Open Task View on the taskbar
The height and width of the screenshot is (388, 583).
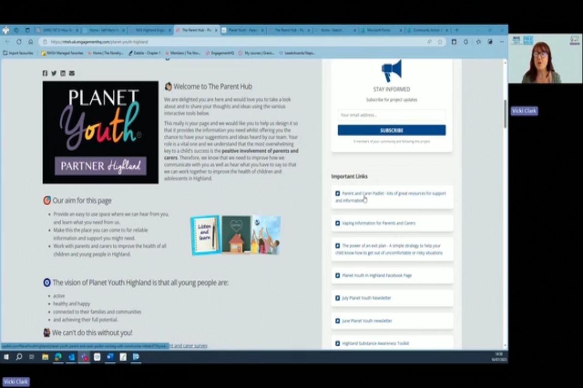point(32,357)
